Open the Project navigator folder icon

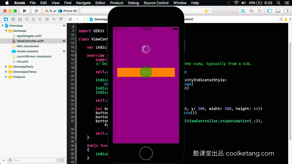[x=6, y=19]
